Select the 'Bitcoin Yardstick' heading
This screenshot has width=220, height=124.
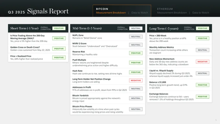[x=80, y=95]
